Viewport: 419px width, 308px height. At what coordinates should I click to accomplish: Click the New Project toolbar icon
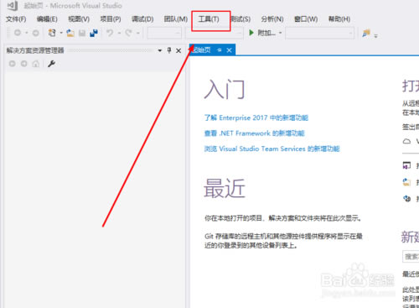(52, 33)
